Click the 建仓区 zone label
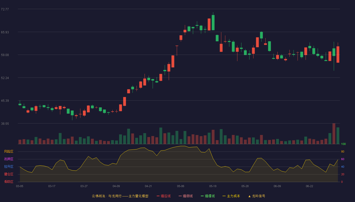 9,174
